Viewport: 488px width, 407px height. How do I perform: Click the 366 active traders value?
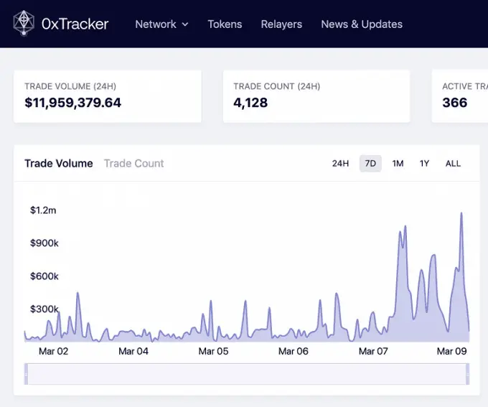455,103
